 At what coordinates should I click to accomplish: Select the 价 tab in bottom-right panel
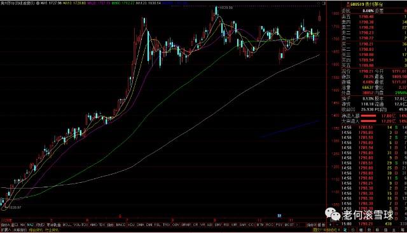pyautogui.click(x=353, y=230)
